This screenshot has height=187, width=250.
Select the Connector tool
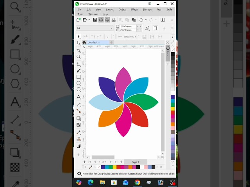tap(79, 111)
